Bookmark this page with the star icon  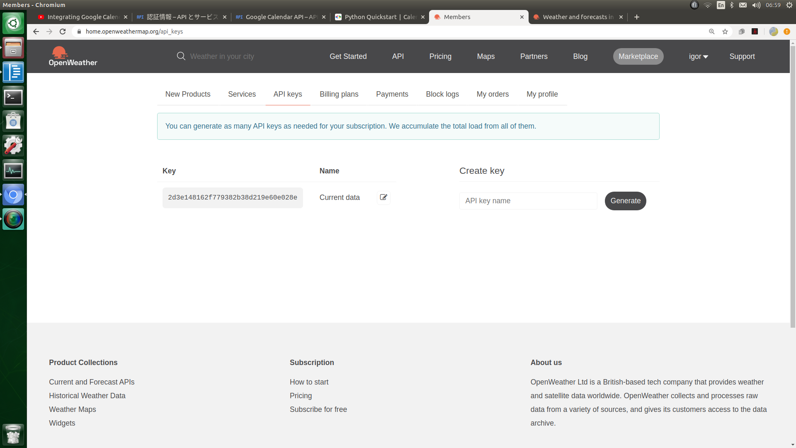[725, 32]
